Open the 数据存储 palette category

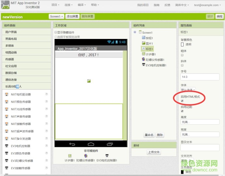pyautogui.click(x=26, y=73)
